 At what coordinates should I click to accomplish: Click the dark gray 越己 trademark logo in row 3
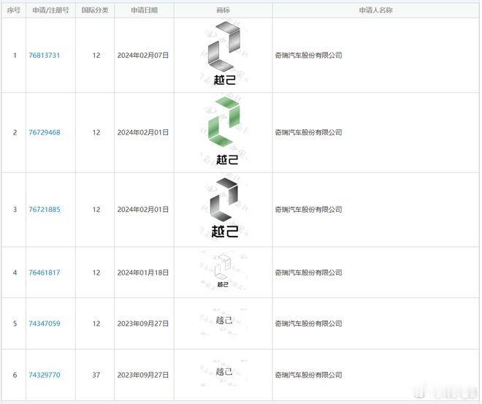click(x=224, y=208)
